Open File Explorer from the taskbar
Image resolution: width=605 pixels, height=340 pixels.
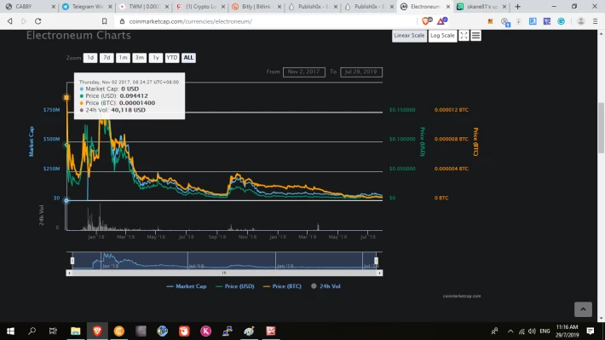(75, 331)
